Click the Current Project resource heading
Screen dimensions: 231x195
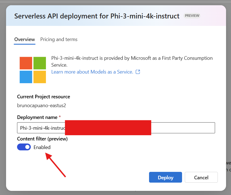[43, 97]
